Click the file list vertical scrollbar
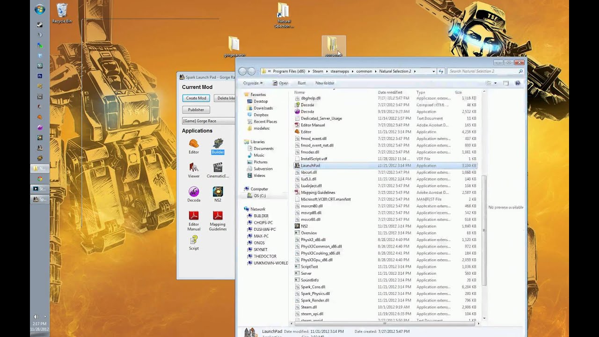 click(484, 230)
